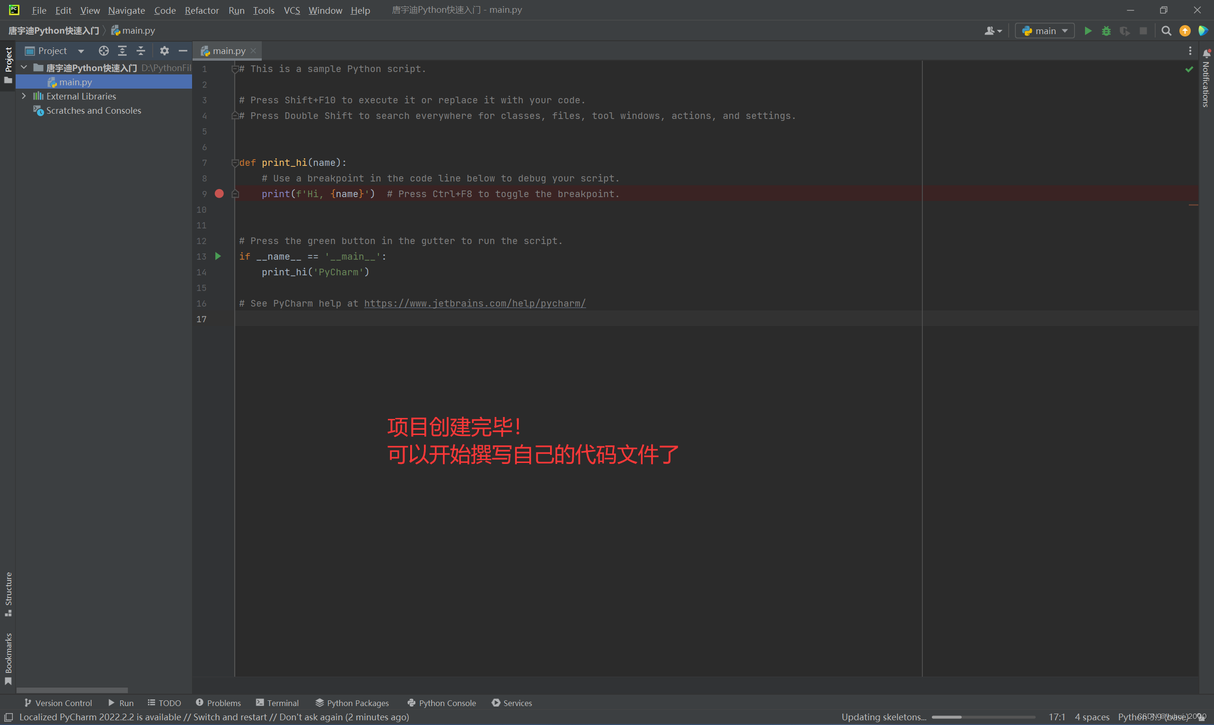Open the Terminal tool window
The width and height of the screenshot is (1214, 725).
pyautogui.click(x=277, y=703)
